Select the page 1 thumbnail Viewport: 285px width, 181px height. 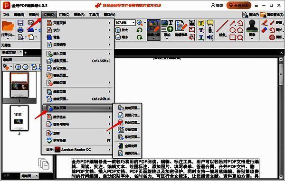point(19,85)
